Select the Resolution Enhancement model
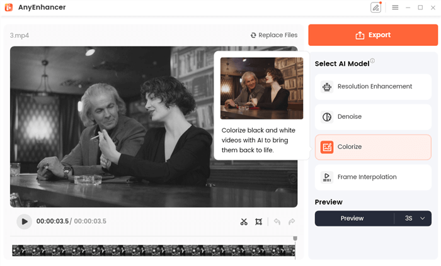Screen dimensions: 441x266 tap(373, 87)
